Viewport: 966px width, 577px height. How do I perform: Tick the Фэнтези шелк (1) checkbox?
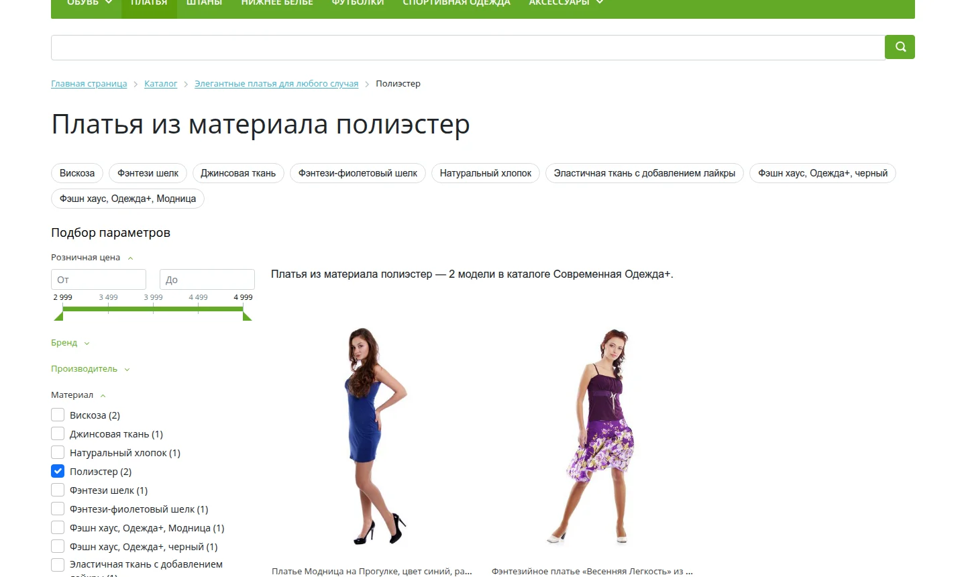click(58, 490)
